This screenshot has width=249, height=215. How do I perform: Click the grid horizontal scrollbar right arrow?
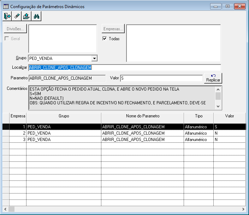pos(243,209)
